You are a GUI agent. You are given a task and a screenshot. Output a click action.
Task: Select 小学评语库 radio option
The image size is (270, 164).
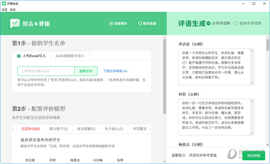218,23
